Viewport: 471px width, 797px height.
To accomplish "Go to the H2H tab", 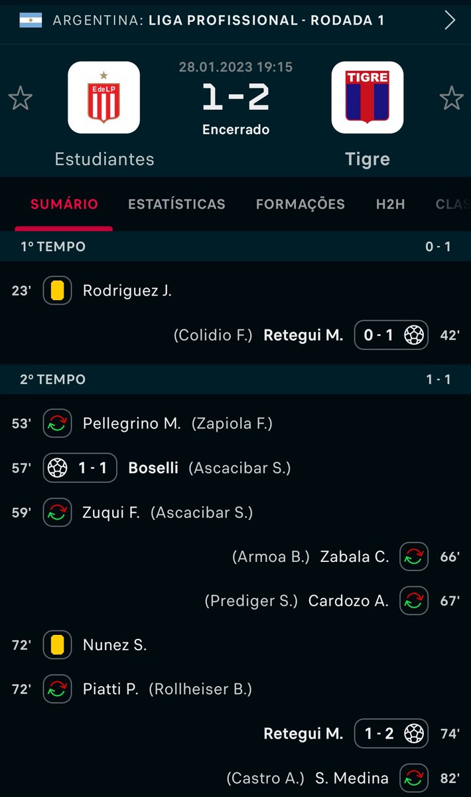I will 390,204.
